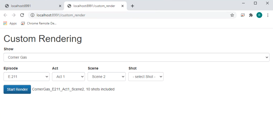Click the browser back arrow
Image resolution: width=273 pixels, height=119 pixels.
pos(5,15)
